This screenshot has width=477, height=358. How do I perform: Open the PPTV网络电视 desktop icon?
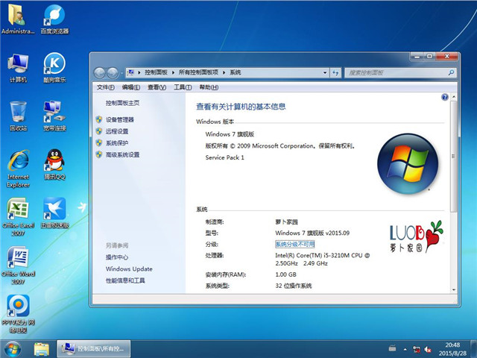(18, 314)
